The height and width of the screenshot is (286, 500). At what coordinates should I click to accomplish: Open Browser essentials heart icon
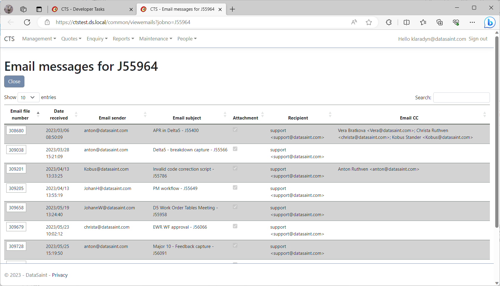click(456, 22)
